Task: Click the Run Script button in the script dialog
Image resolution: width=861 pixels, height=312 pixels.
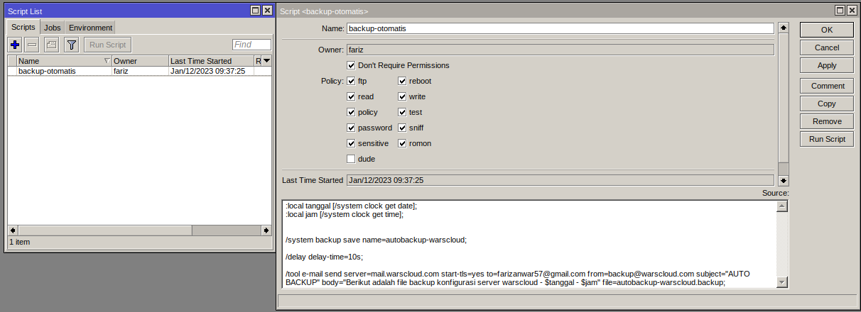Action: (826, 139)
